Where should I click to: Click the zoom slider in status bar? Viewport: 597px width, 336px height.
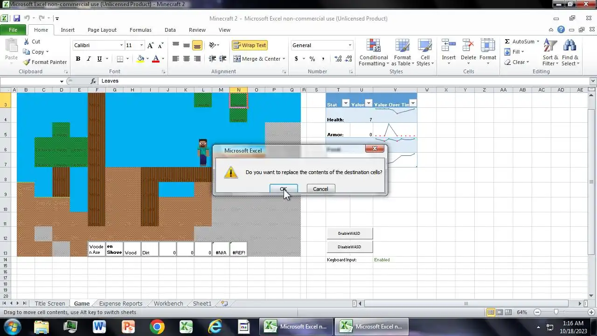click(x=556, y=312)
